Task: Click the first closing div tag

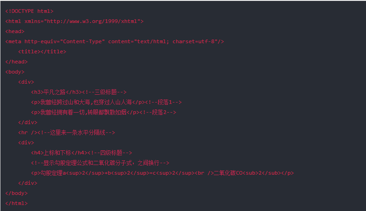Action: point(28,122)
